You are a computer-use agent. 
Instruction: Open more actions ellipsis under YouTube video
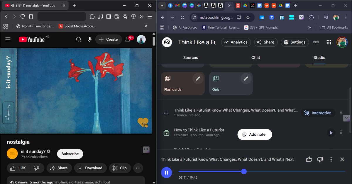[x=138, y=168]
